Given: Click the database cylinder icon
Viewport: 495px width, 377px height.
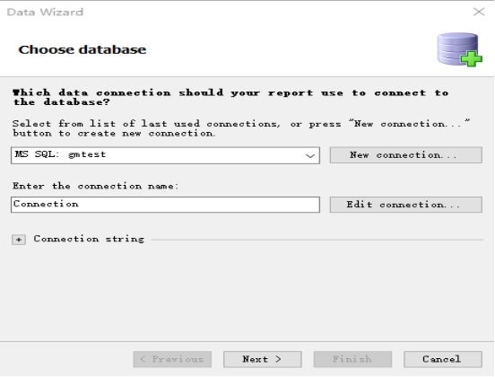Looking at the screenshot, I should 457,48.
